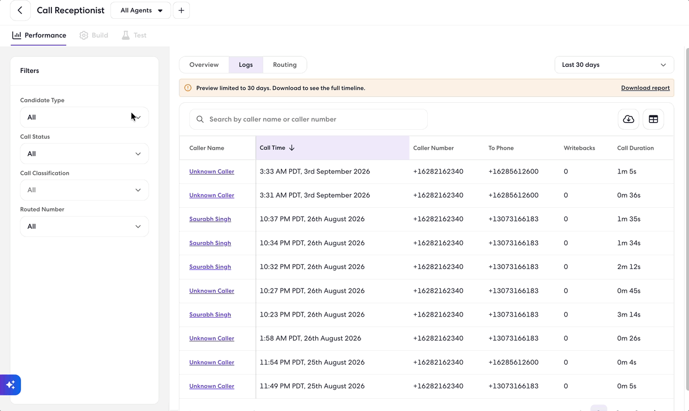Click "3:33 AM PDT, 3rd September 2026"
Image resolution: width=689 pixels, height=411 pixels.
pos(315,172)
